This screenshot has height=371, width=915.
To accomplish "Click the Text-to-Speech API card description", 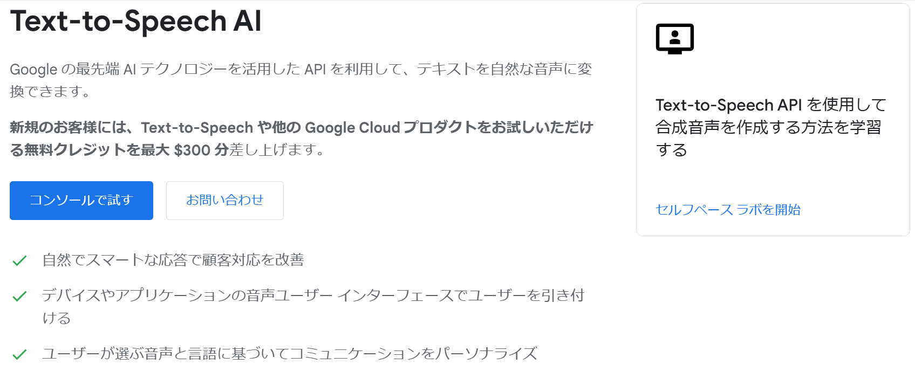I will (769, 127).
